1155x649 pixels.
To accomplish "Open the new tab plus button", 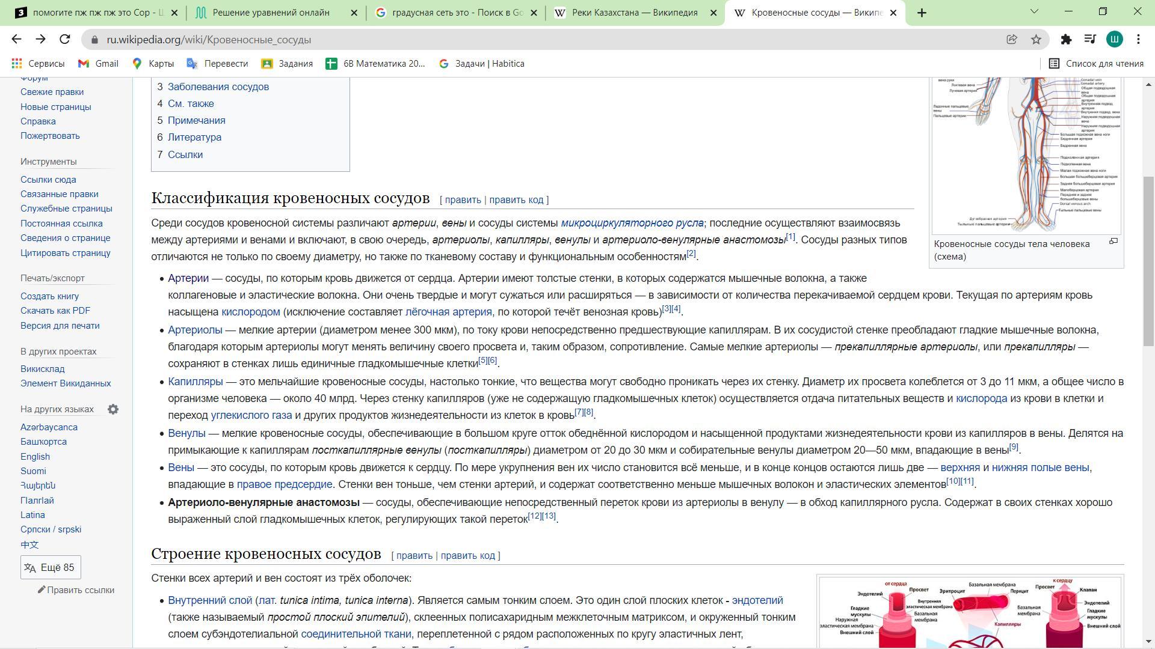I will [x=922, y=13].
